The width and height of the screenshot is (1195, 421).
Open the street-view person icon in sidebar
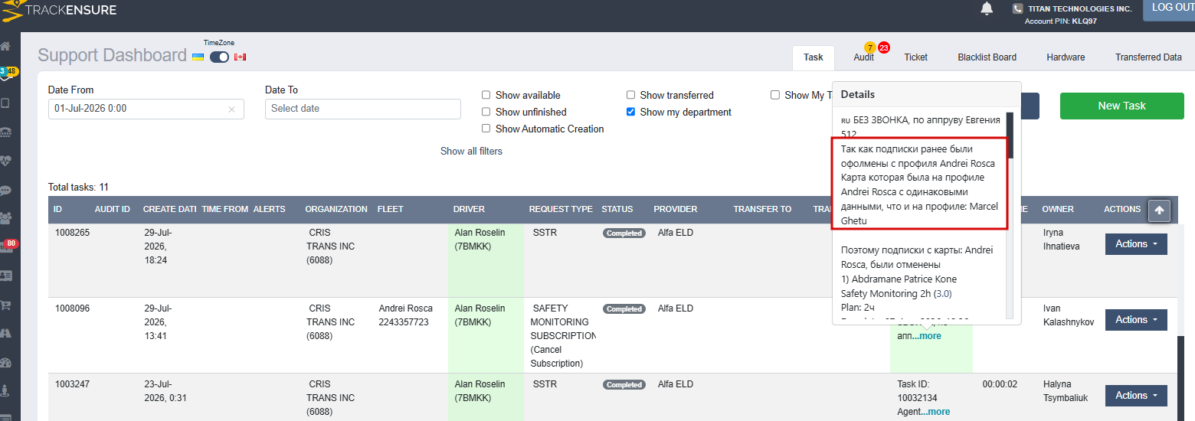[x=5, y=391]
